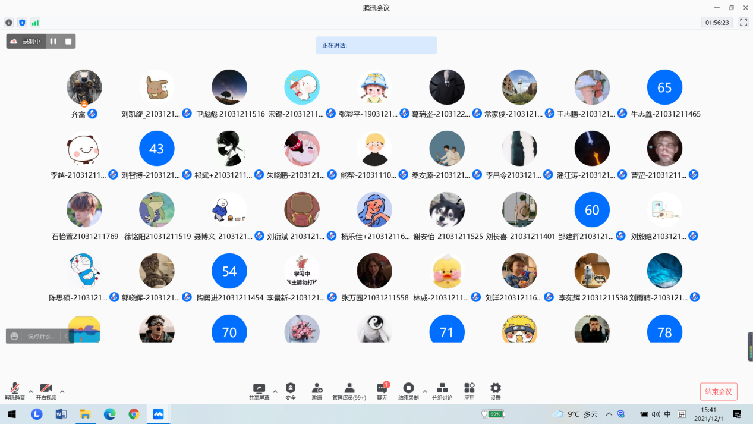
Task: Open the 聊天 (Chat) icon with badge
Action: [382, 388]
